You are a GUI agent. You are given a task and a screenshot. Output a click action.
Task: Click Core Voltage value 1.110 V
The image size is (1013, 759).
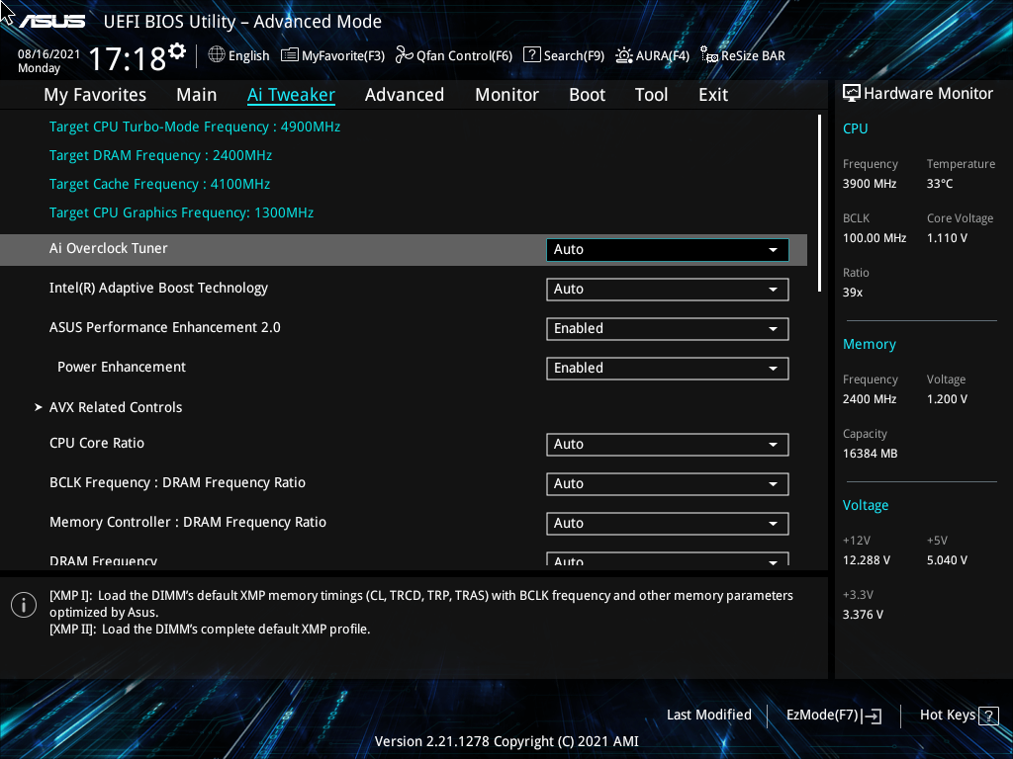coord(947,238)
